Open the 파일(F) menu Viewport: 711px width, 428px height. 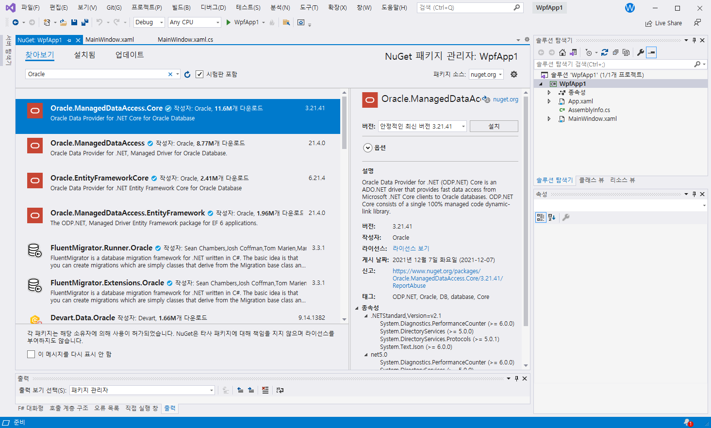31,8
